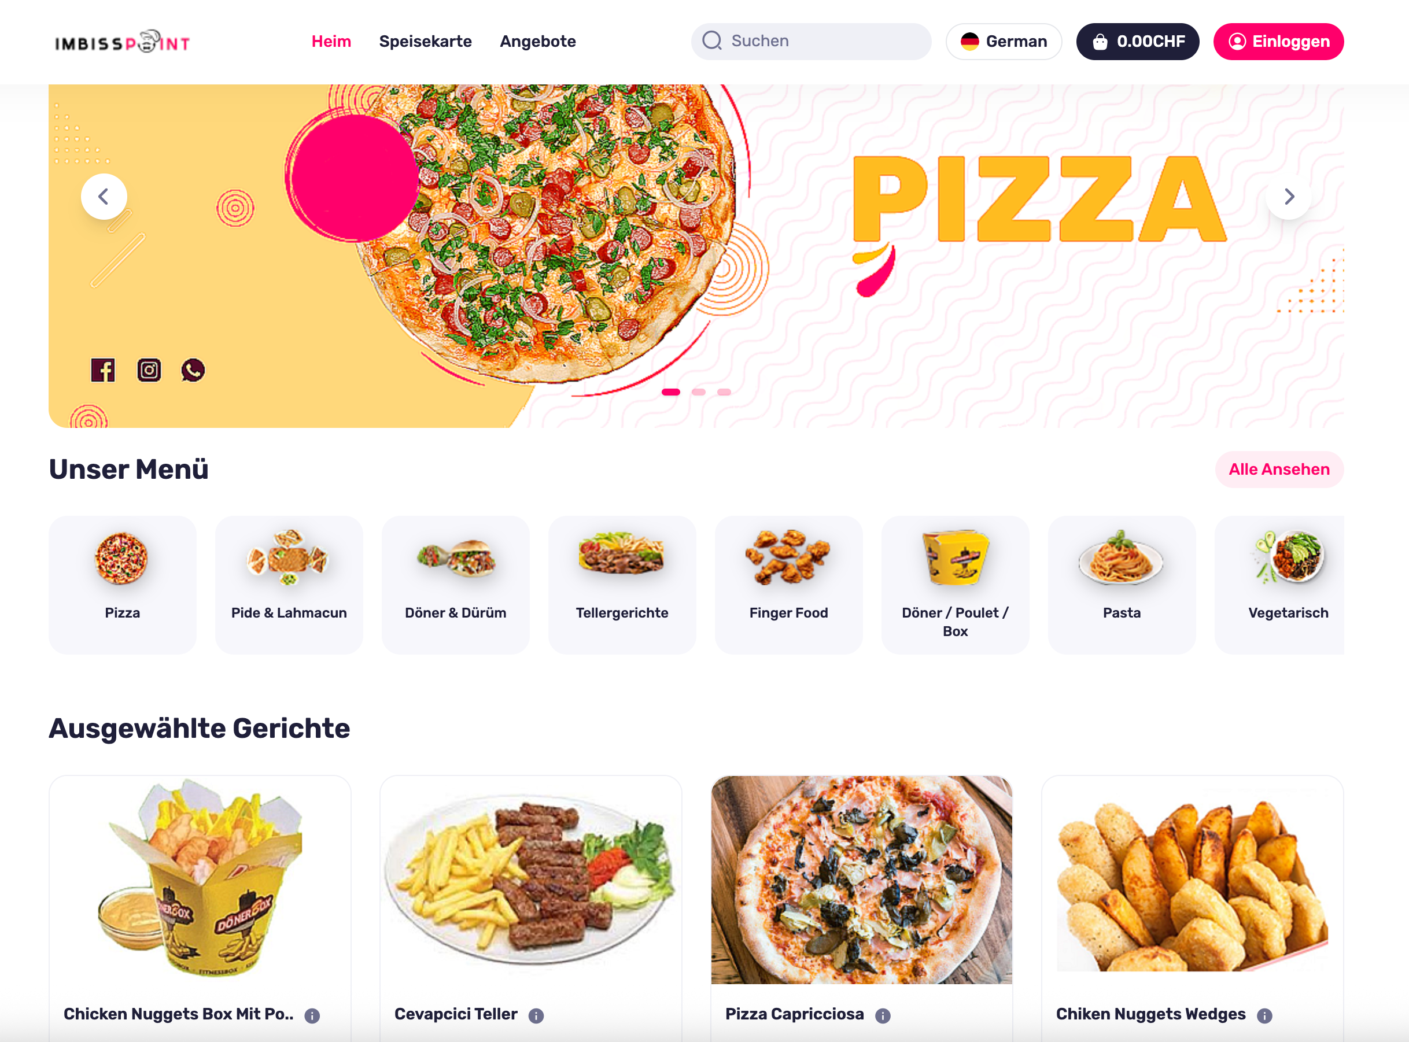Open the Facebook icon on banner
Image resolution: width=1409 pixels, height=1042 pixels.
click(103, 370)
